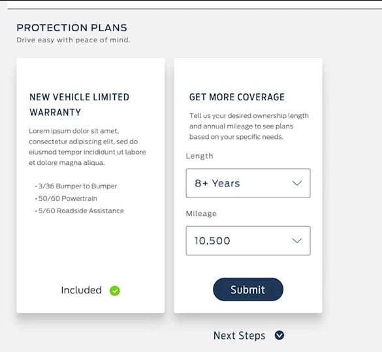The width and height of the screenshot is (382, 352).
Task: Click the Next Steps circular chevron icon
Action: 279,335
